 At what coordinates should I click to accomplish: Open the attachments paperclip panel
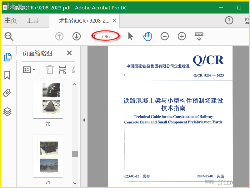coord(7,93)
